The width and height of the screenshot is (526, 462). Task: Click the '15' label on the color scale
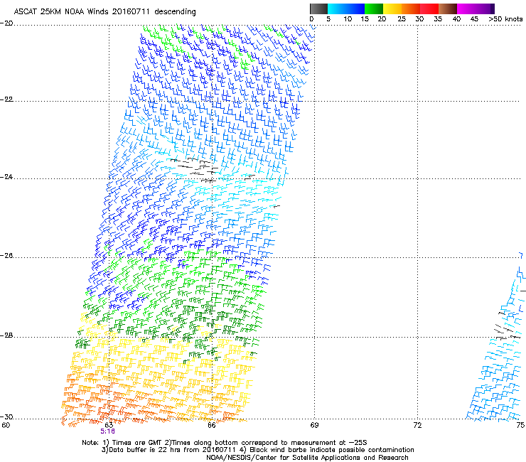365,19
